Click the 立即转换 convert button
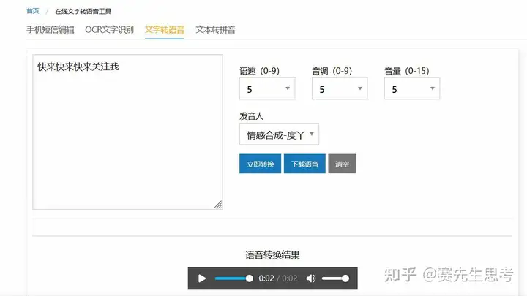Viewport: 527px width, 296px height. [x=260, y=164]
